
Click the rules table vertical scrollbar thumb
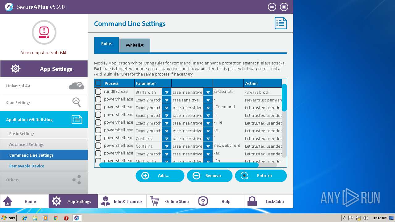(284, 97)
